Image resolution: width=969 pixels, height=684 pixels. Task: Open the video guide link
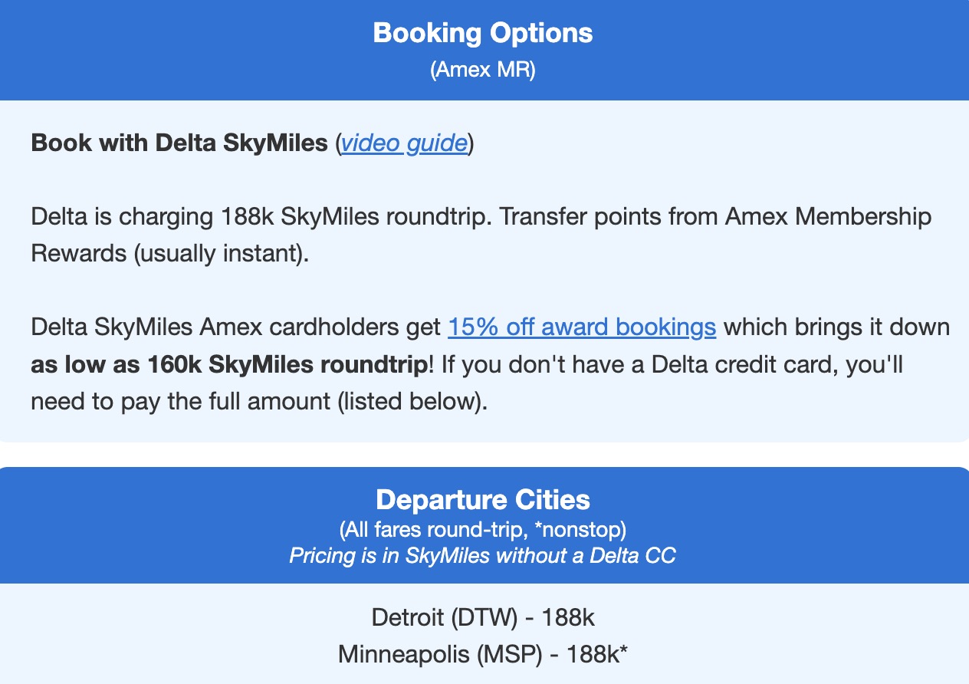[404, 143]
